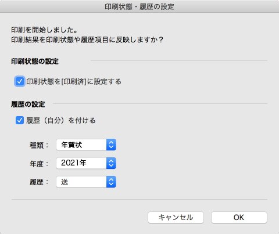The width and height of the screenshot is (279, 234).
Task: Click the 履歴（自分）を付ける label text
Action: pyautogui.click(x=61, y=120)
